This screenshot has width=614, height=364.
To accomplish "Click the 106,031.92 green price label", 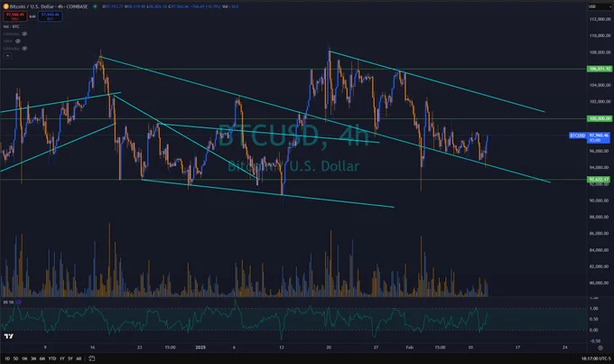I will [600, 69].
